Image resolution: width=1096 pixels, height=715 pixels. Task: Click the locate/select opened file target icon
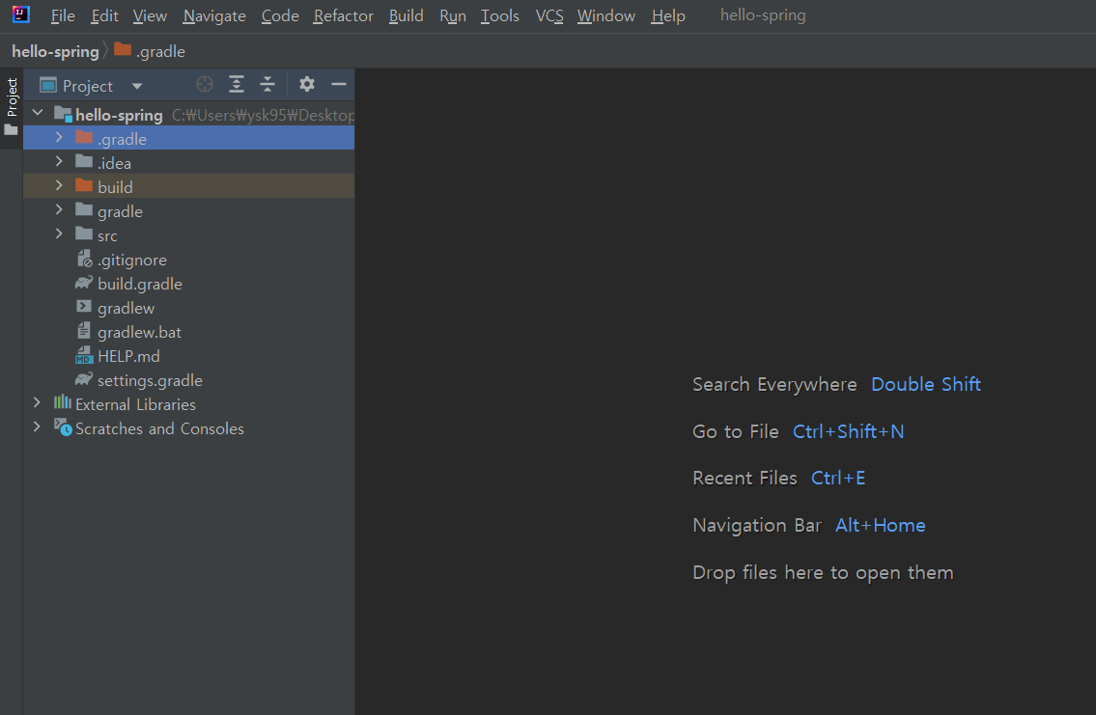205,85
